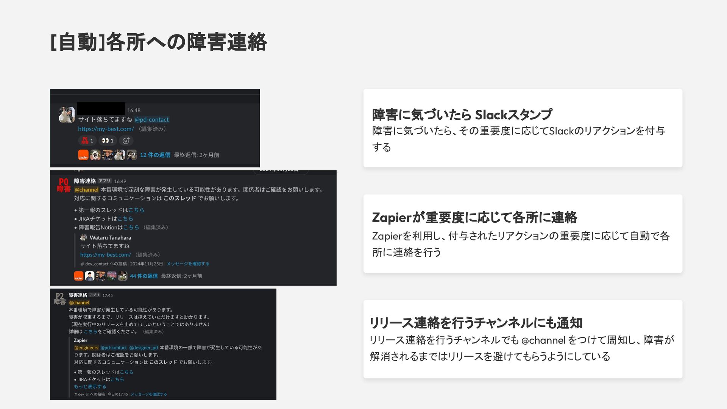This screenshot has height=409, width=727.
Task: Click the heading Zapierが重要度に応じて各所に連絡
Action: point(474,217)
